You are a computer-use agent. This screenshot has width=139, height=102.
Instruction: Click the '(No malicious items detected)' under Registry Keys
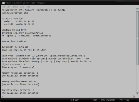[21, 93]
